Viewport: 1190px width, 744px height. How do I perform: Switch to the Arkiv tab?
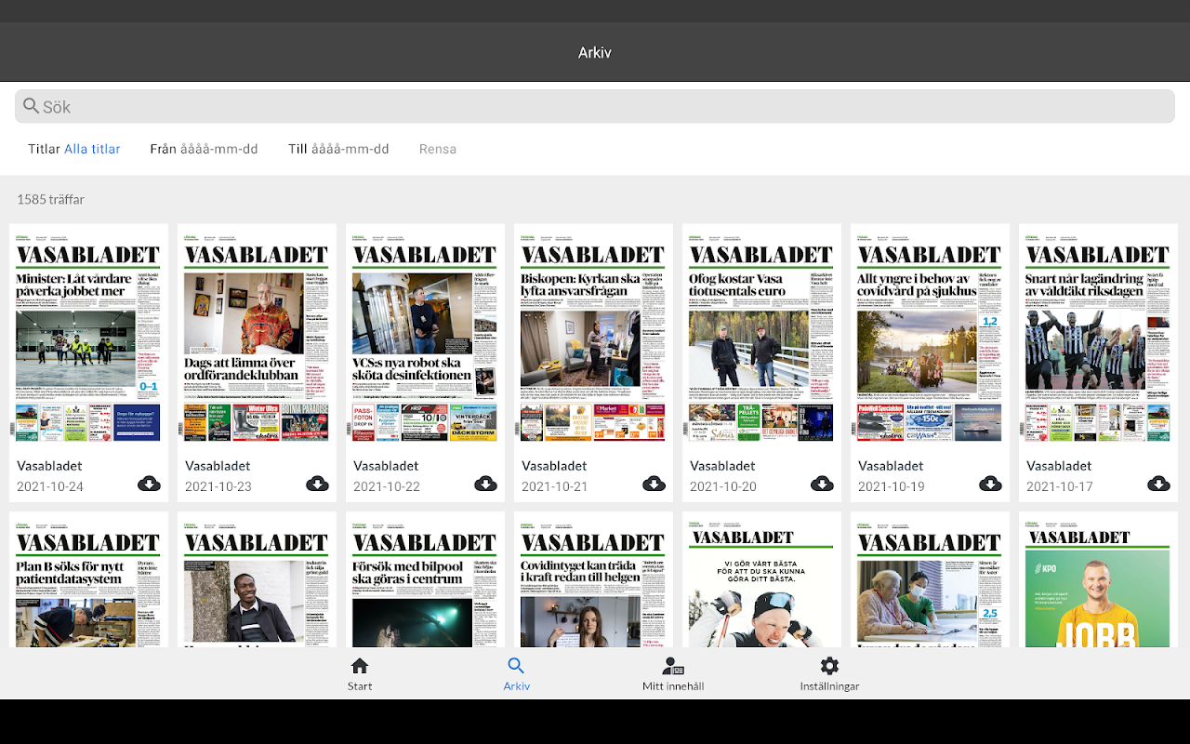click(516, 674)
